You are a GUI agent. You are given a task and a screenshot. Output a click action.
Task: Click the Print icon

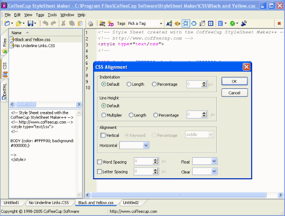[x=90, y=24]
